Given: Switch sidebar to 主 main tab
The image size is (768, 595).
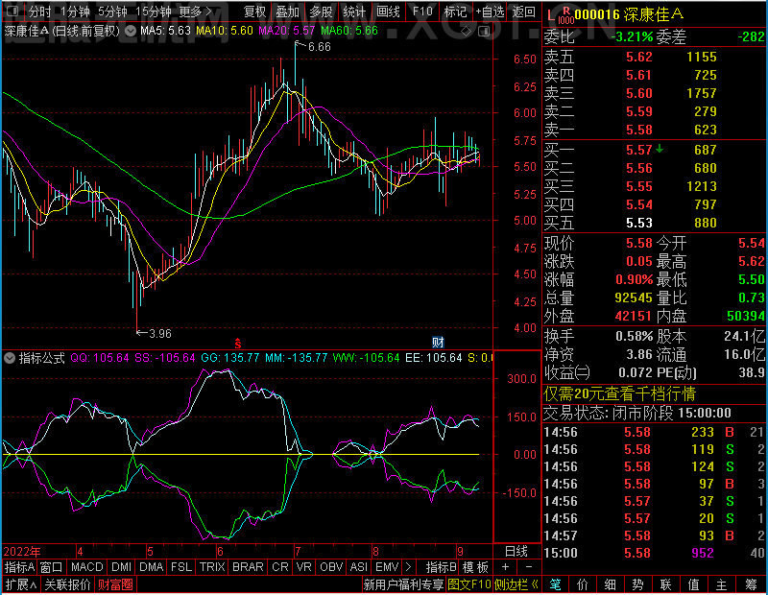Looking at the screenshot, I should 722,584.
